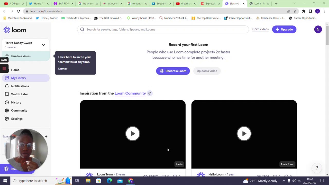Open Numbers 23:1-24 bookmark

point(173,18)
